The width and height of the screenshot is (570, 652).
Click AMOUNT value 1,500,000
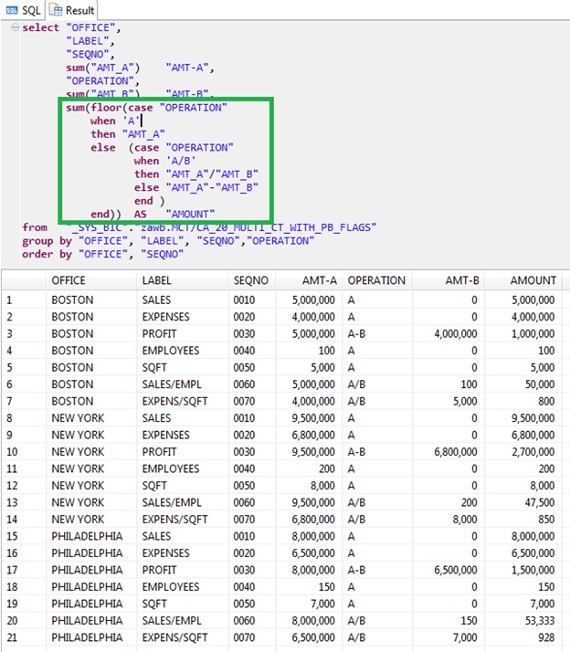tap(533, 570)
